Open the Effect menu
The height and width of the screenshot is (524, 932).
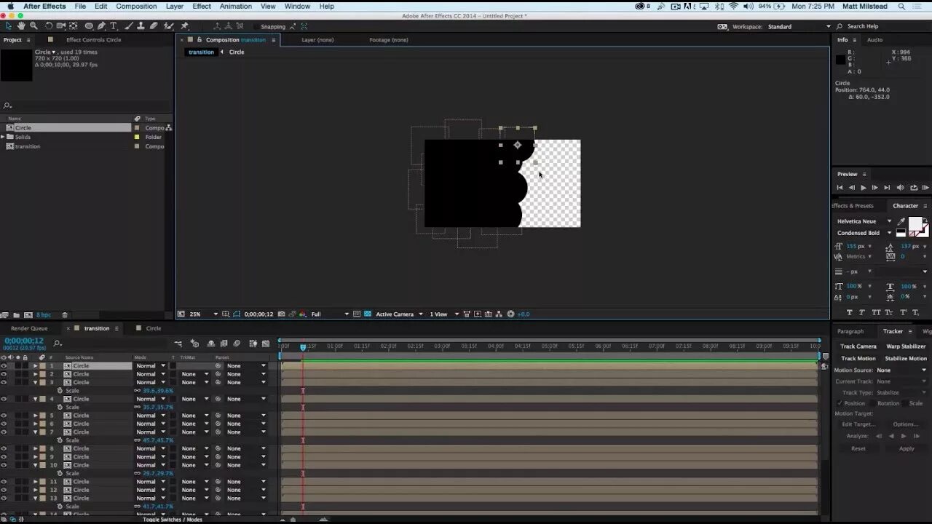pyautogui.click(x=202, y=6)
